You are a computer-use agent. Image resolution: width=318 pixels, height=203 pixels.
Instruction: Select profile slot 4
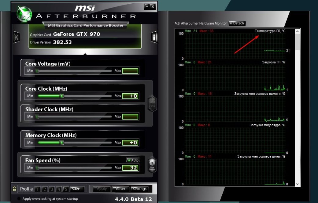59,189
